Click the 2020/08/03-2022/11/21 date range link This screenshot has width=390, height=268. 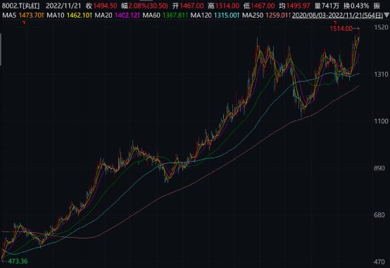[337, 15]
